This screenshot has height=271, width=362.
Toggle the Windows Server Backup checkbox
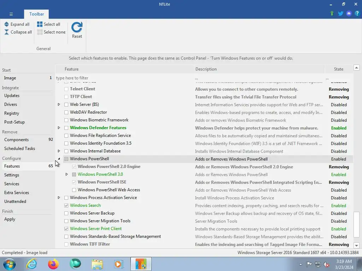[66, 213]
